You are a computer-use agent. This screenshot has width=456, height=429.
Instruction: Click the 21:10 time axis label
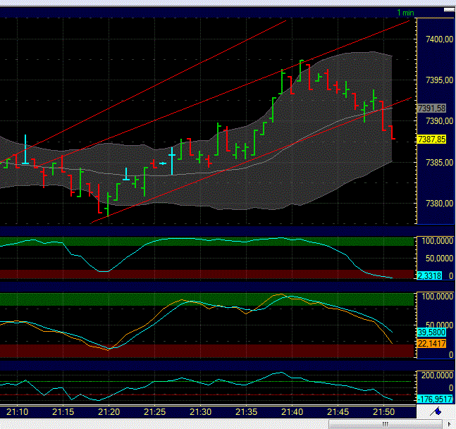pyautogui.click(x=17, y=412)
